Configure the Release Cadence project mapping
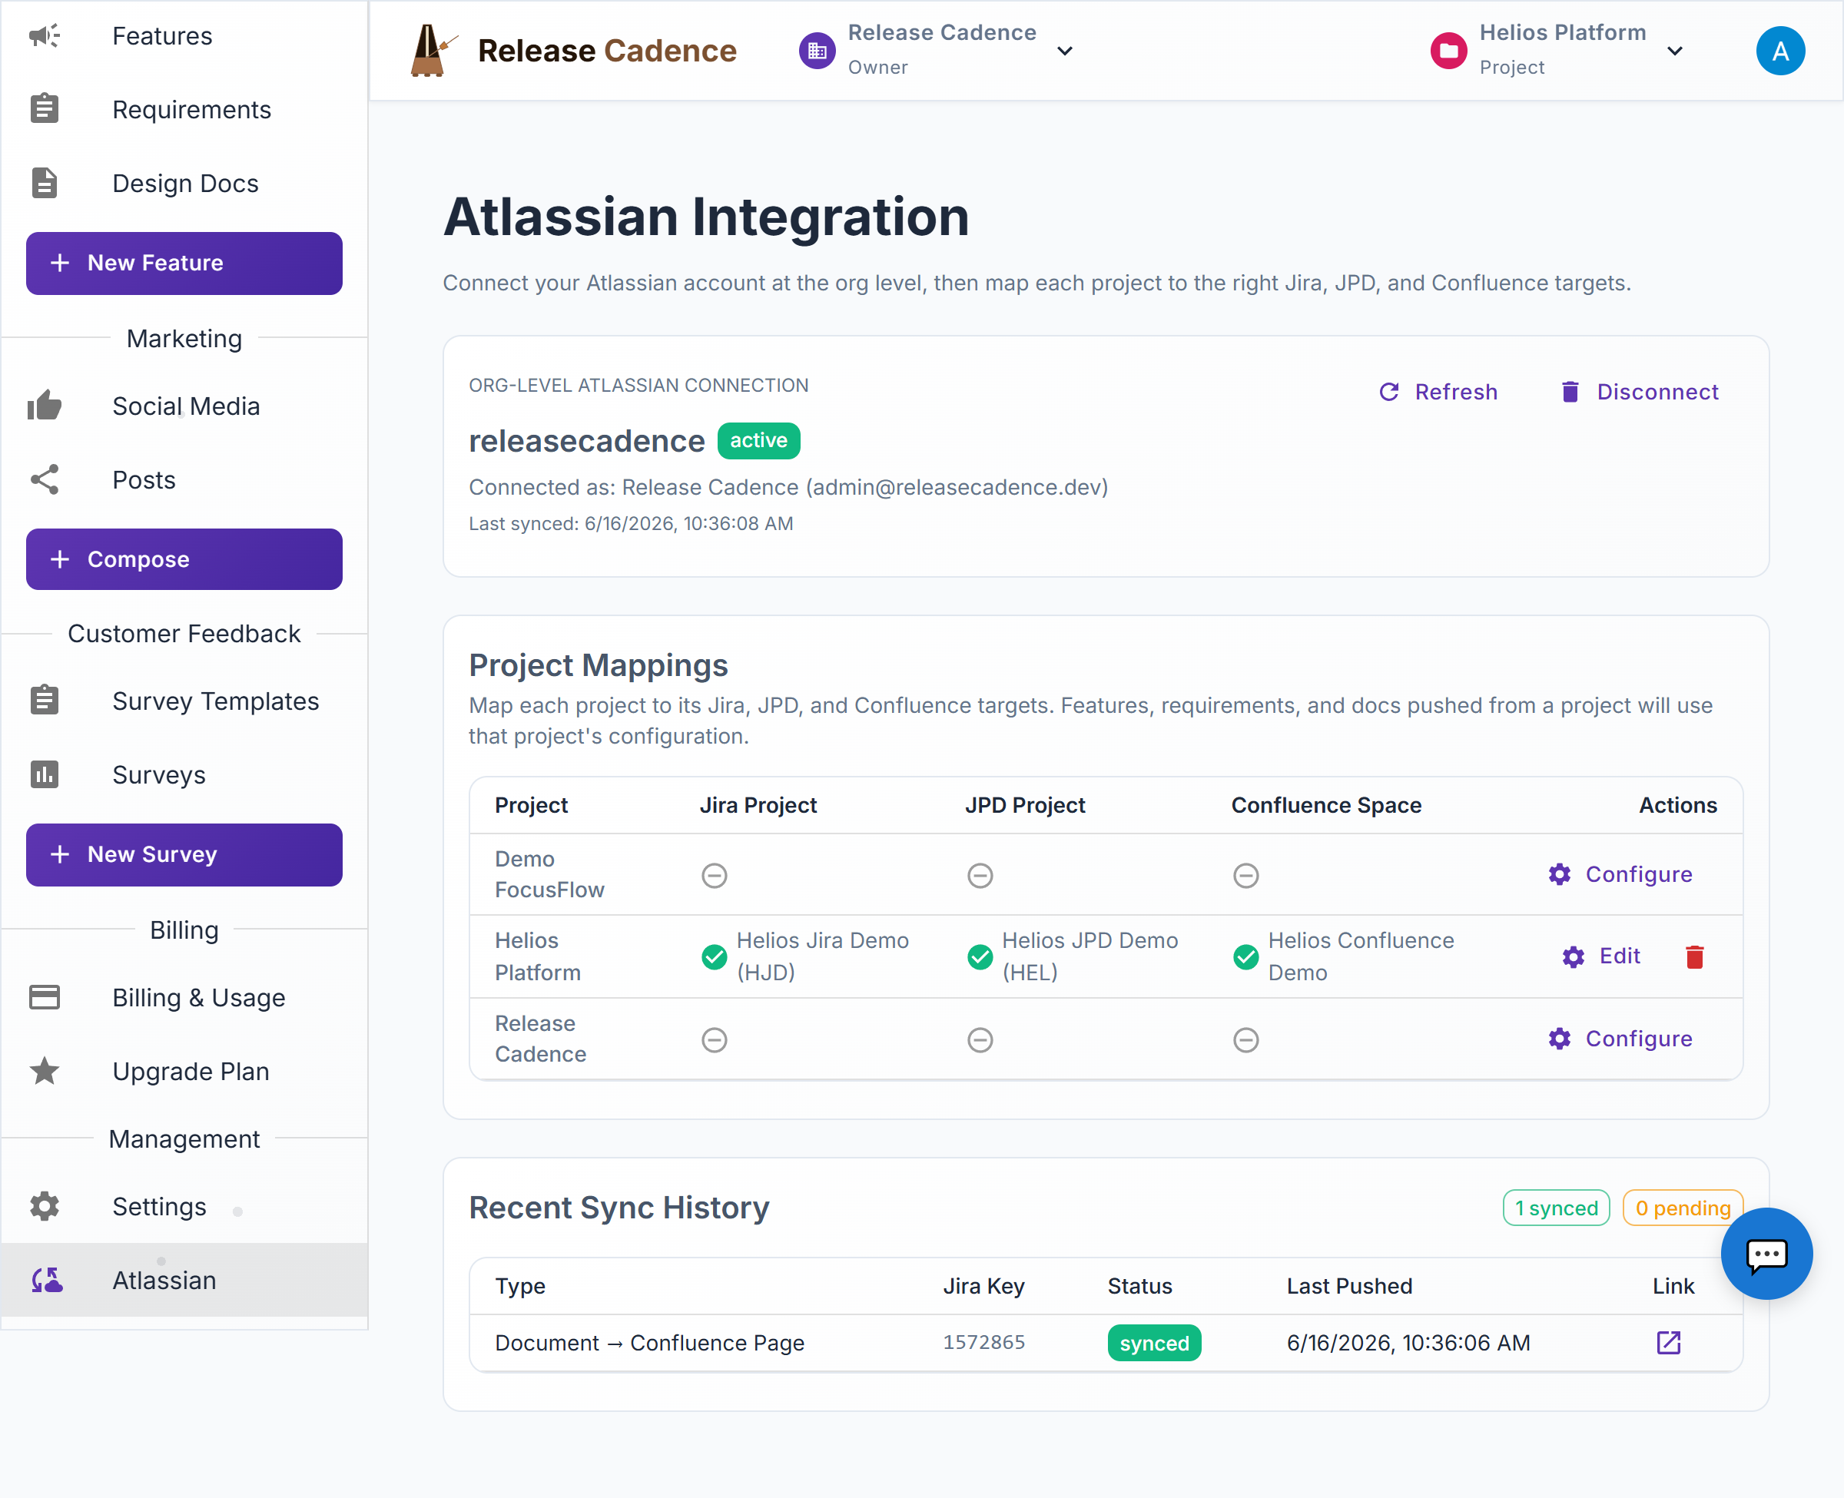 tap(1620, 1038)
